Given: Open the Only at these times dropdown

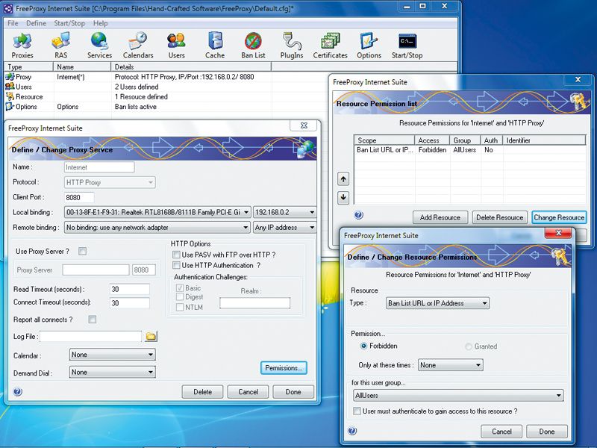Looking at the screenshot, I should pyautogui.click(x=451, y=365).
